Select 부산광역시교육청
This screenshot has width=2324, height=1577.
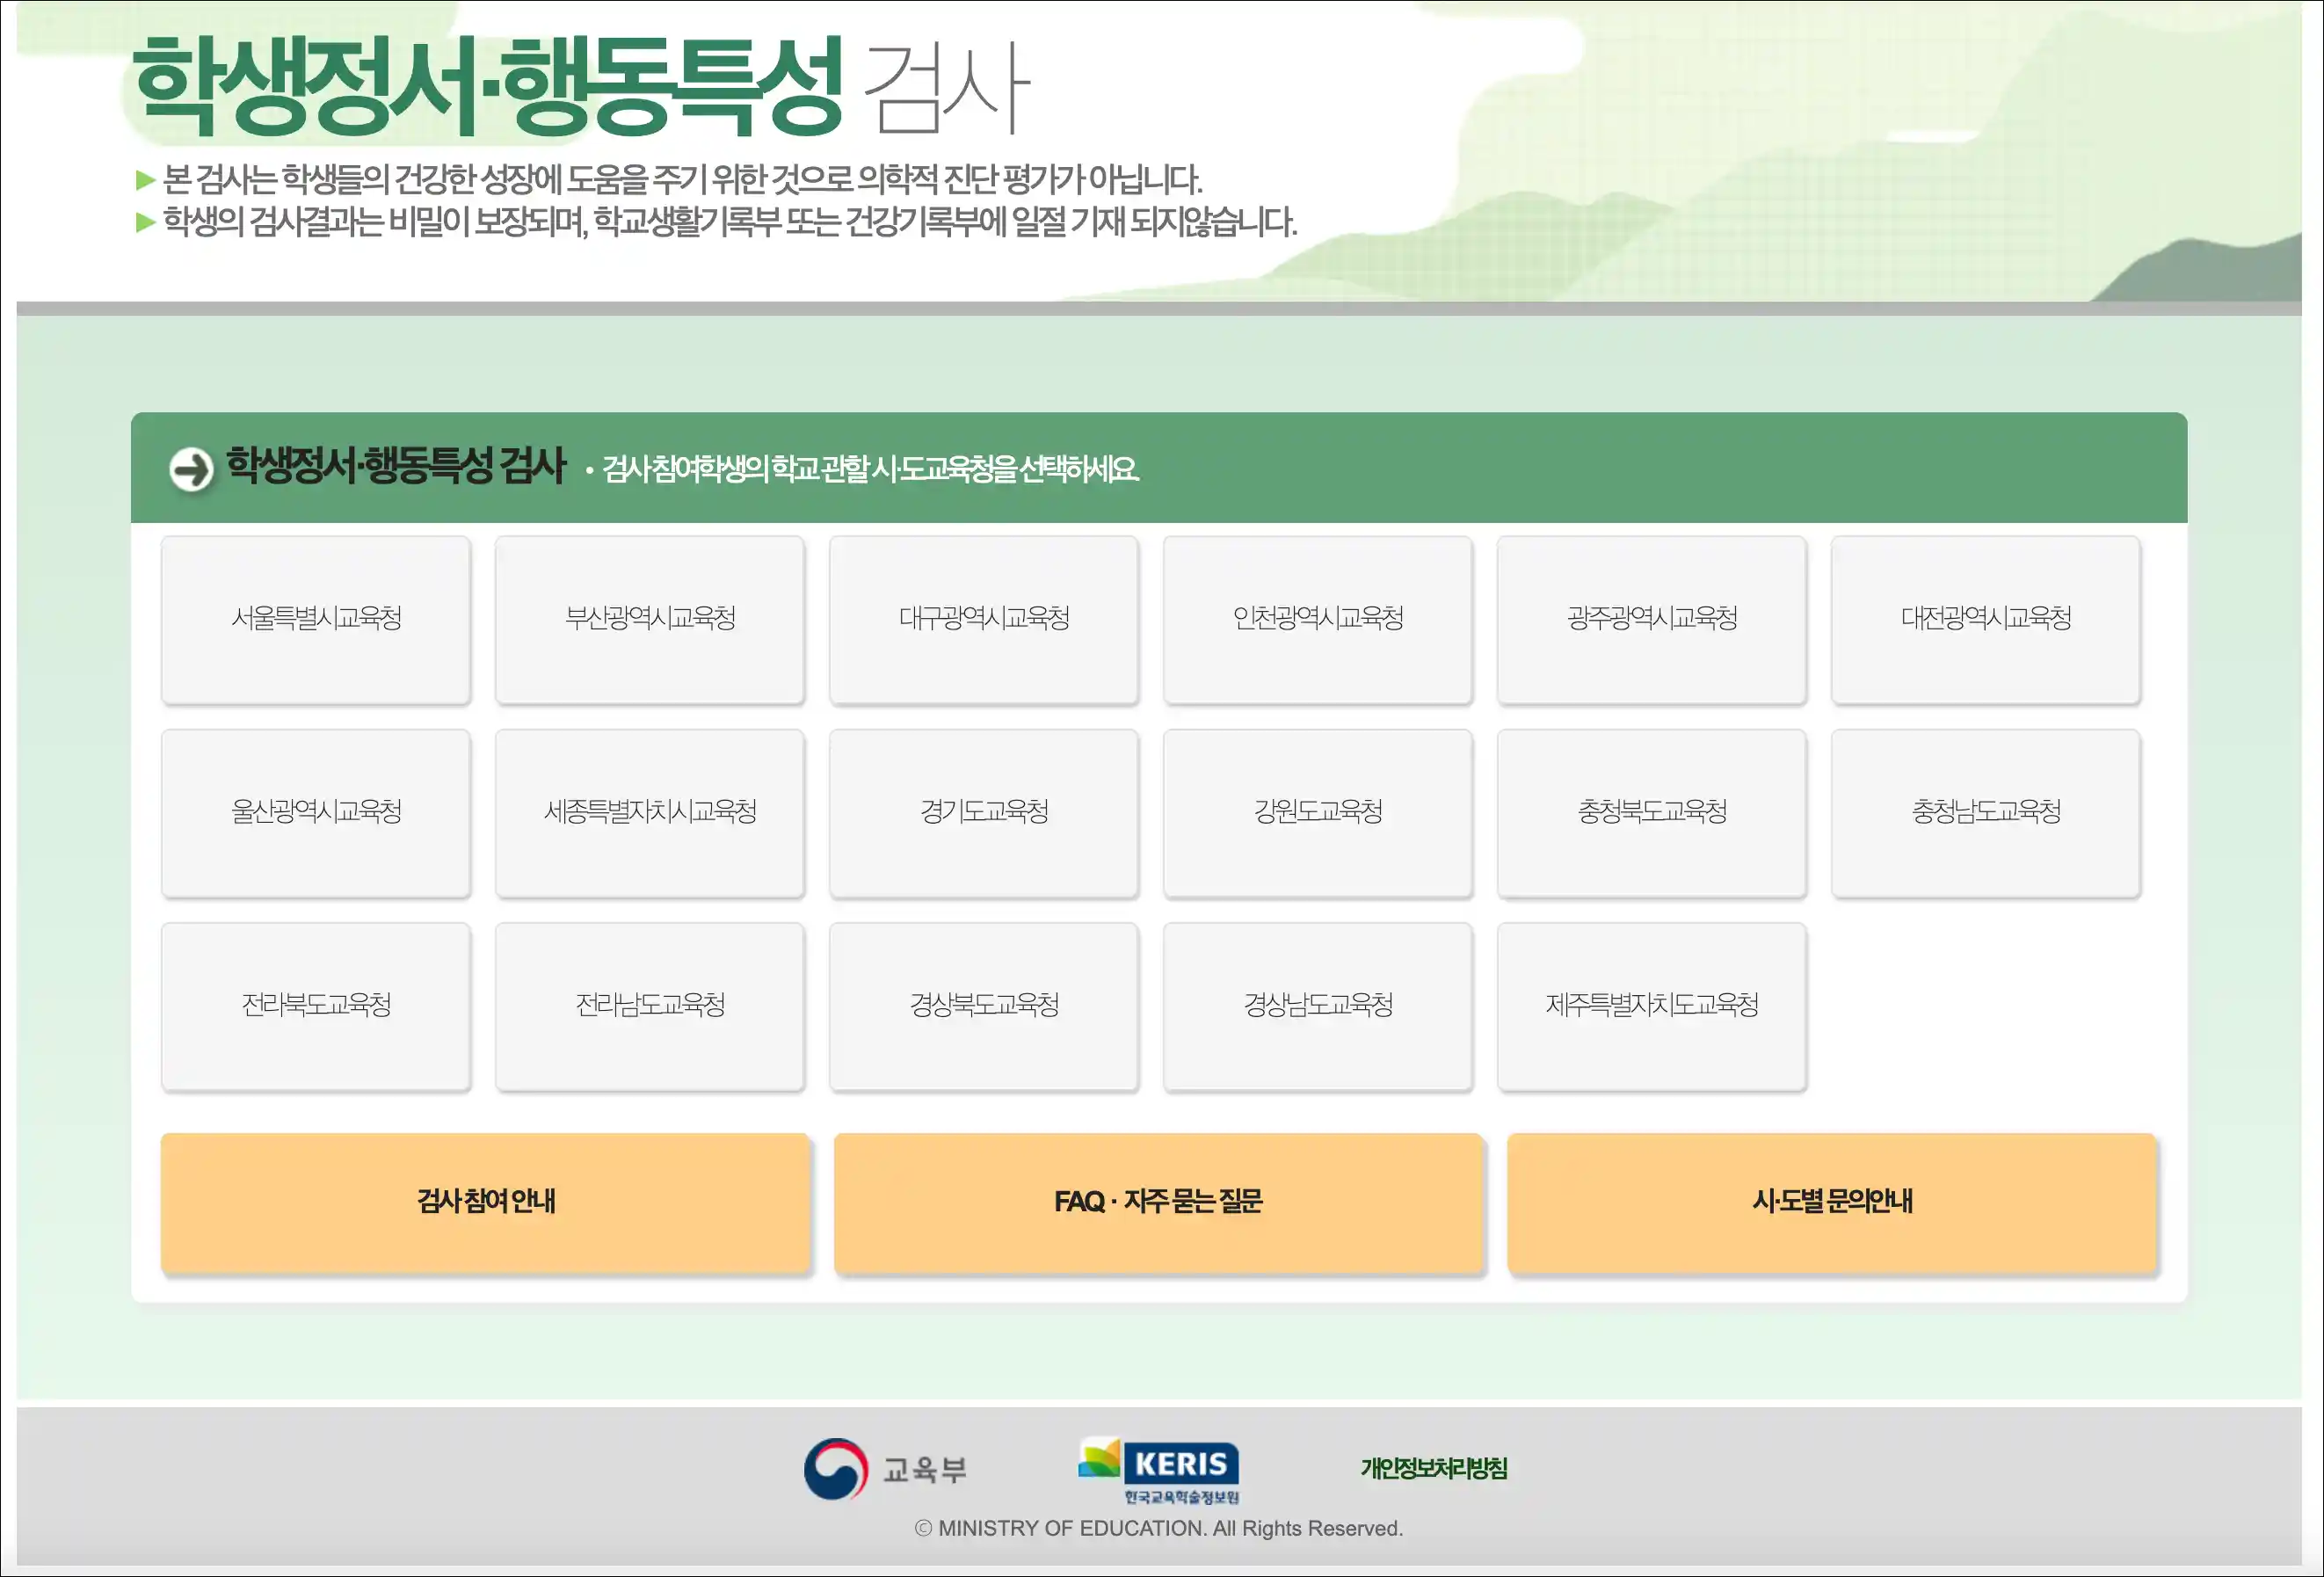tap(650, 619)
